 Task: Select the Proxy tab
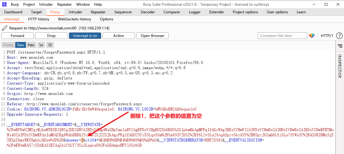click(x=55, y=12)
